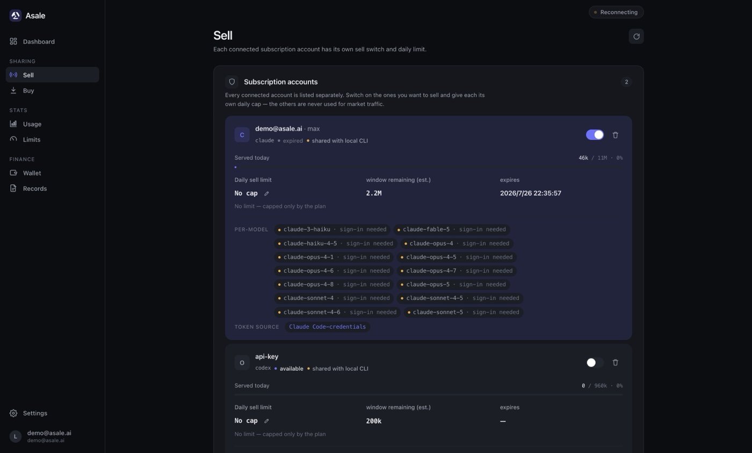View the Records page
The image size is (752, 453).
coord(53,188)
